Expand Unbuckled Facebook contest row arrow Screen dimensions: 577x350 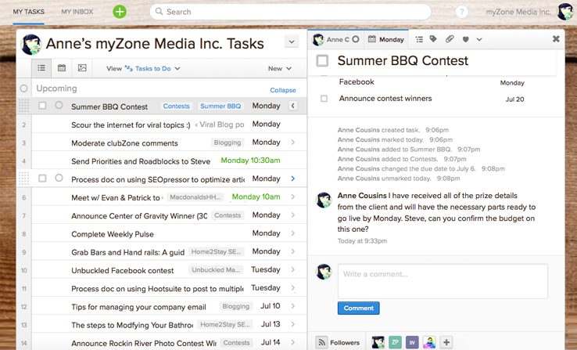tap(293, 269)
